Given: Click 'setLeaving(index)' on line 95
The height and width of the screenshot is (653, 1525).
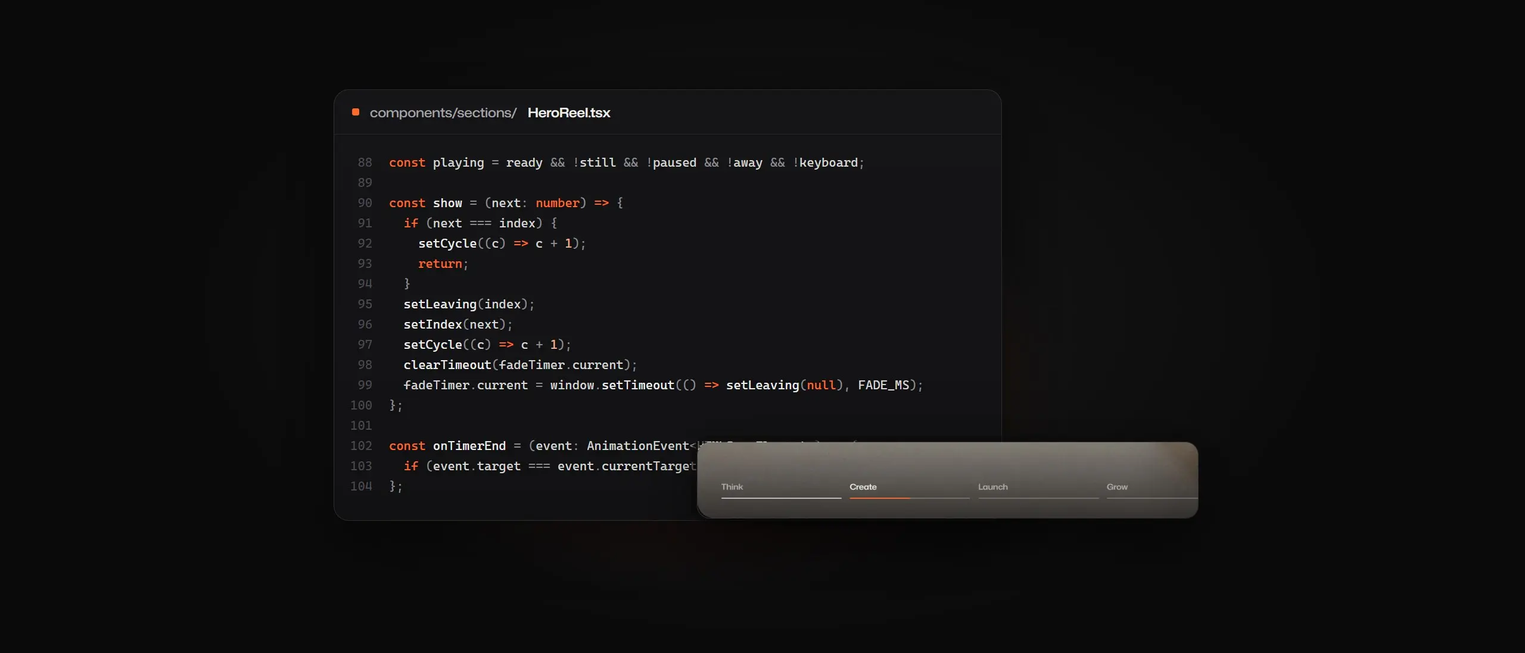Looking at the screenshot, I should click(x=466, y=304).
